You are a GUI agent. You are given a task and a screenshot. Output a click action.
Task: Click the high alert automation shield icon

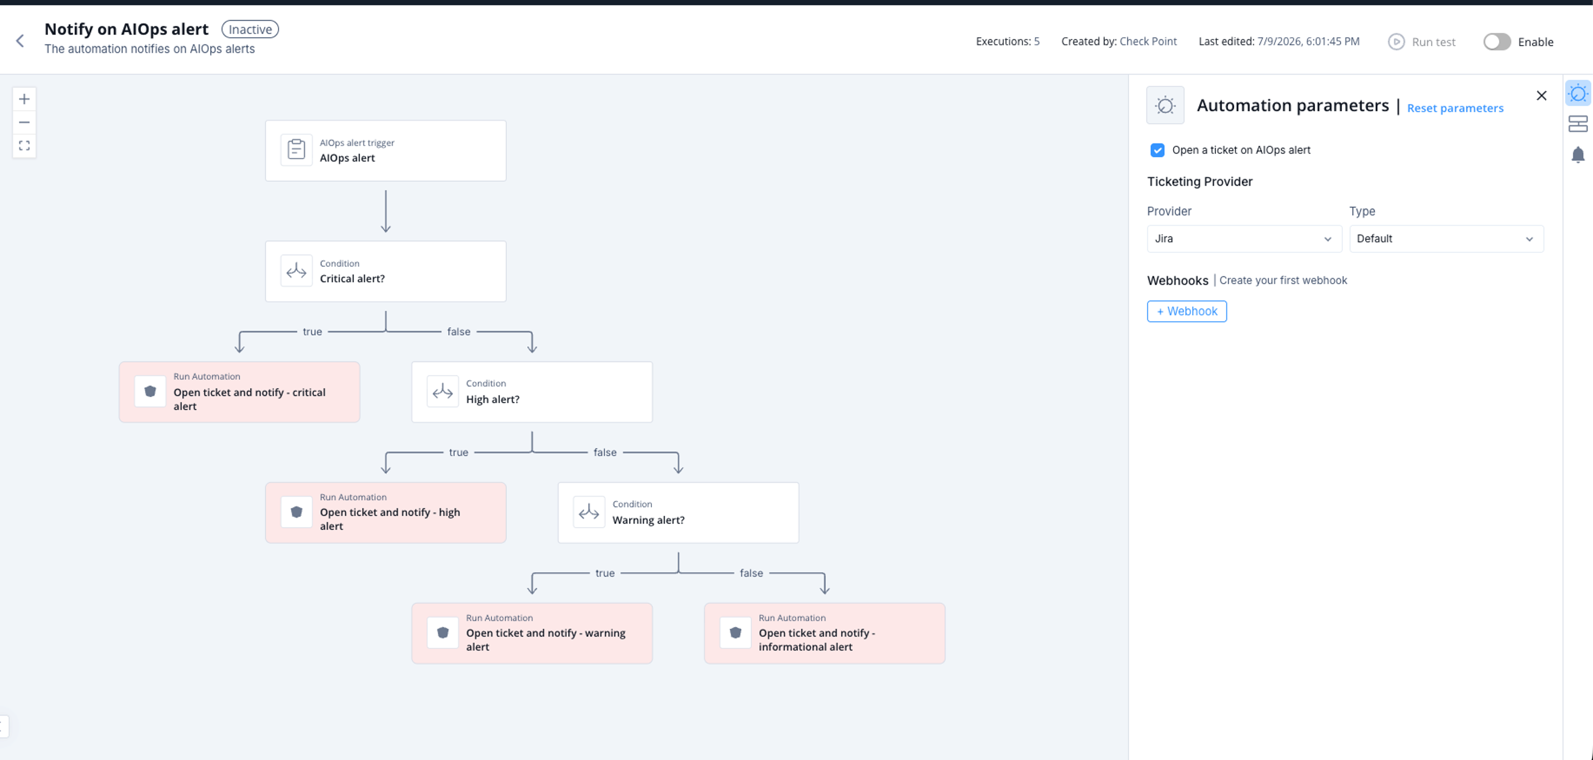pyautogui.click(x=296, y=512)
